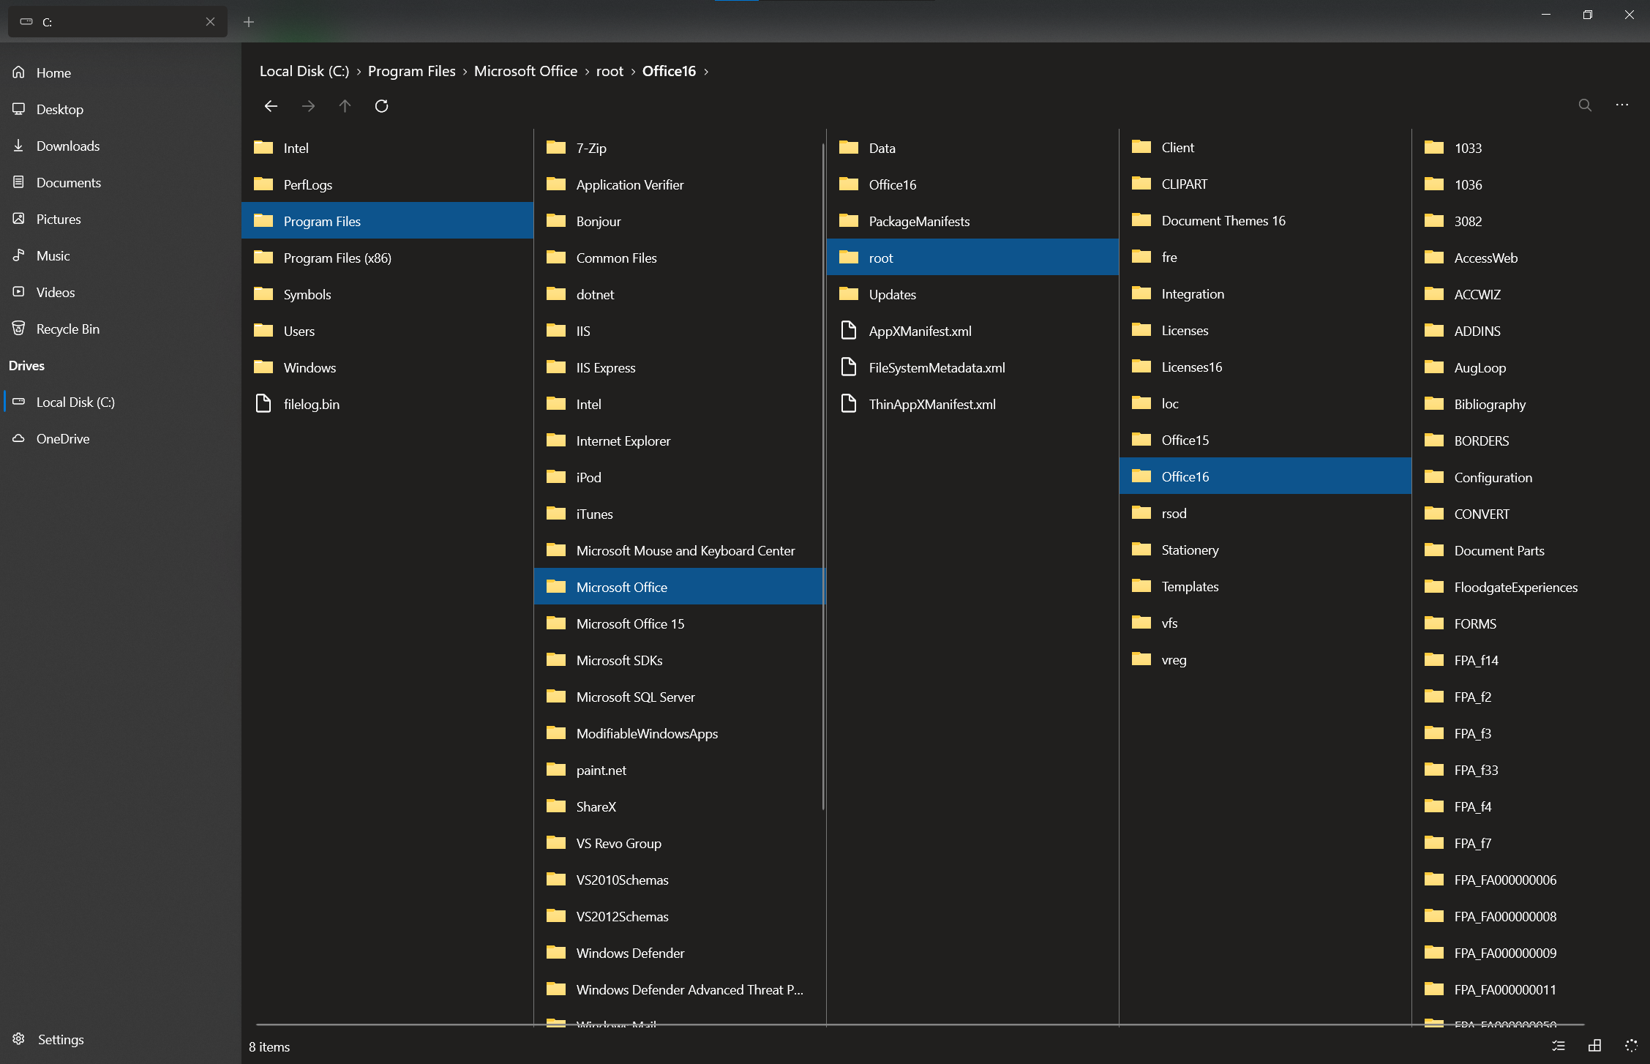The height and width of the screenshot is (1064, 1650).
Task: Switch to the C: tab
Action: (x=118, y=22)
